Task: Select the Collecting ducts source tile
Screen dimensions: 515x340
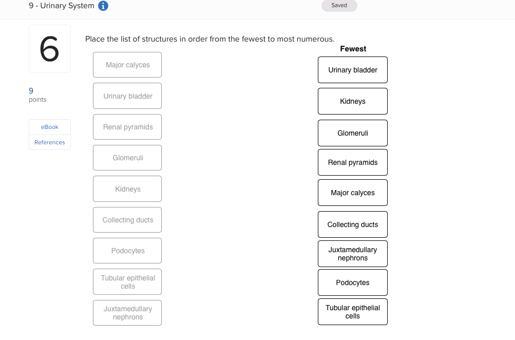Action: click(127, 220)
